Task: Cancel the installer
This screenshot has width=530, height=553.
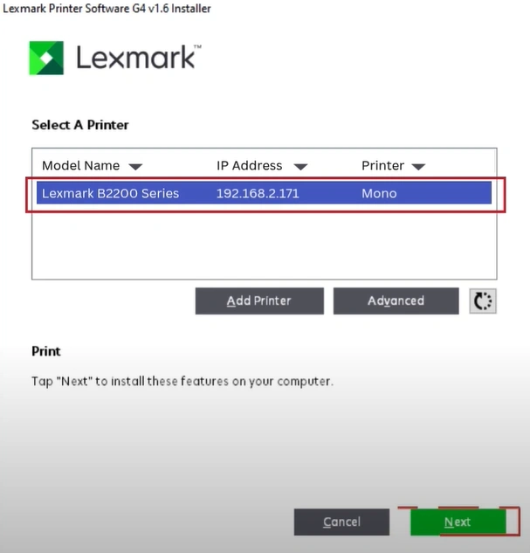Action: pyautogui.click(x=341, y=522)
